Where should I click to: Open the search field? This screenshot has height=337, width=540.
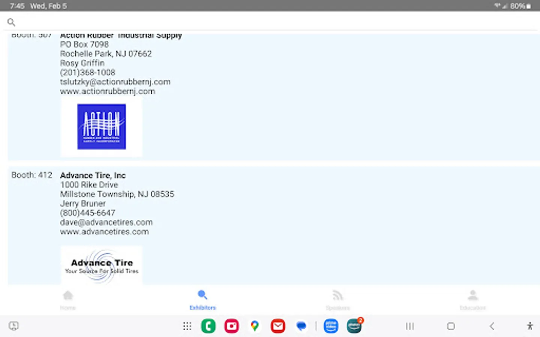11,22
